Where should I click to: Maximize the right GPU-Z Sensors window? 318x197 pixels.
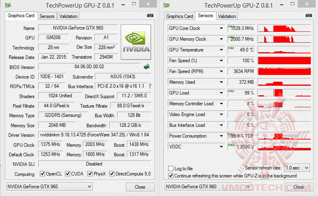[x=292, y=4]
